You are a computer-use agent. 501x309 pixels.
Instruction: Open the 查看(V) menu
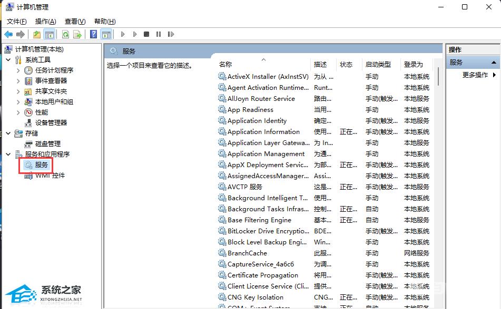pyautogui.click(x=75, y=22)
